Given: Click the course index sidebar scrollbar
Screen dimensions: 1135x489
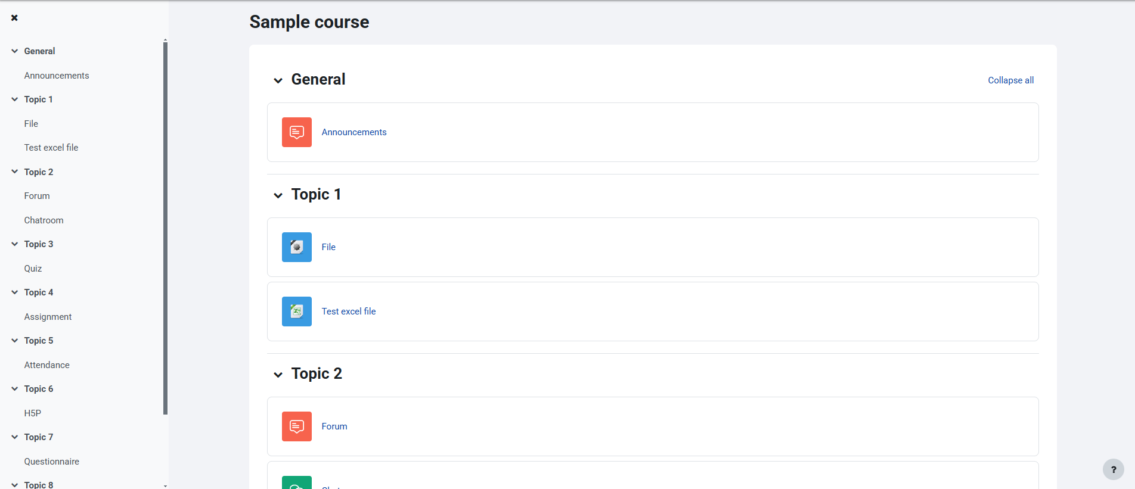Looking at the screenshot, I should [x=165, y=226].
